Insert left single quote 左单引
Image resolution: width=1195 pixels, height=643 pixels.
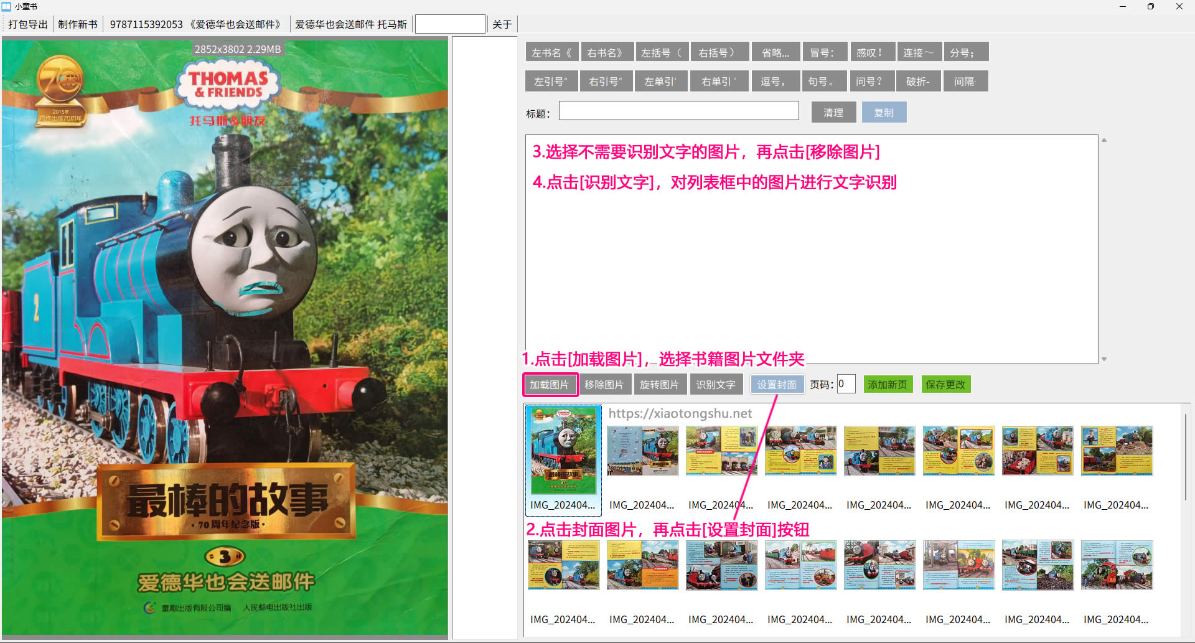[x=661, y=81]
